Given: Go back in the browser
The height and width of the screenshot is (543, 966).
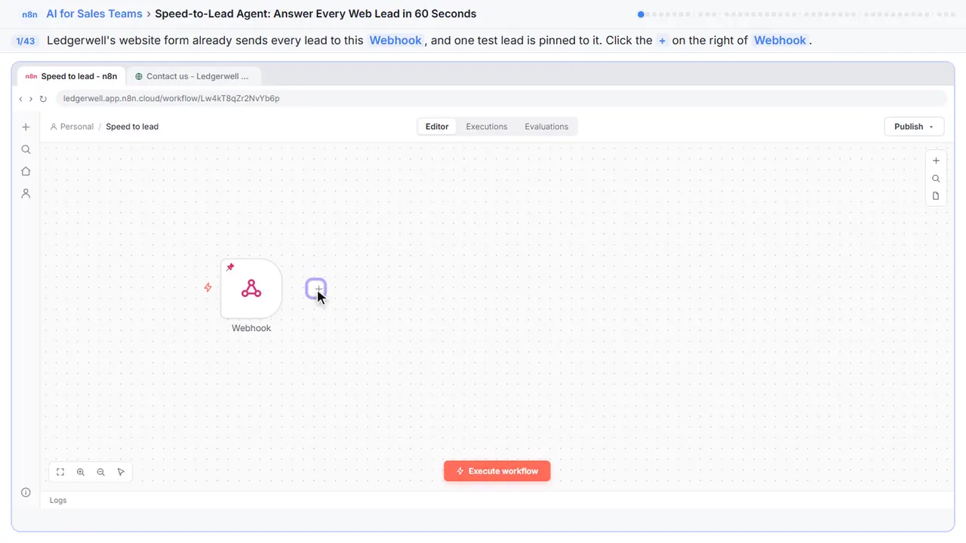Looking at the screenshot, I should (20, 99).
